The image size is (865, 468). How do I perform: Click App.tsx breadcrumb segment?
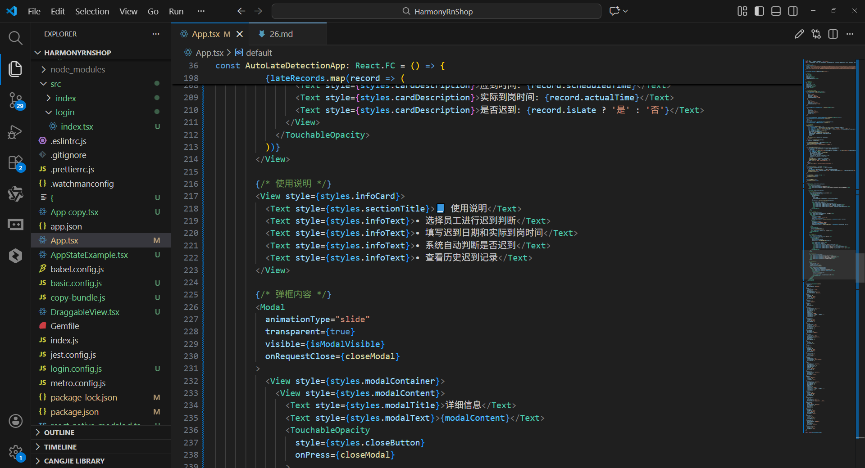209,53
